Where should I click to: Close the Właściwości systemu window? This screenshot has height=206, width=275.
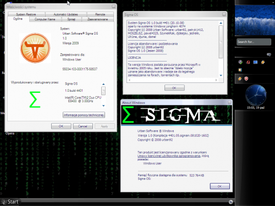pos(114,7)
